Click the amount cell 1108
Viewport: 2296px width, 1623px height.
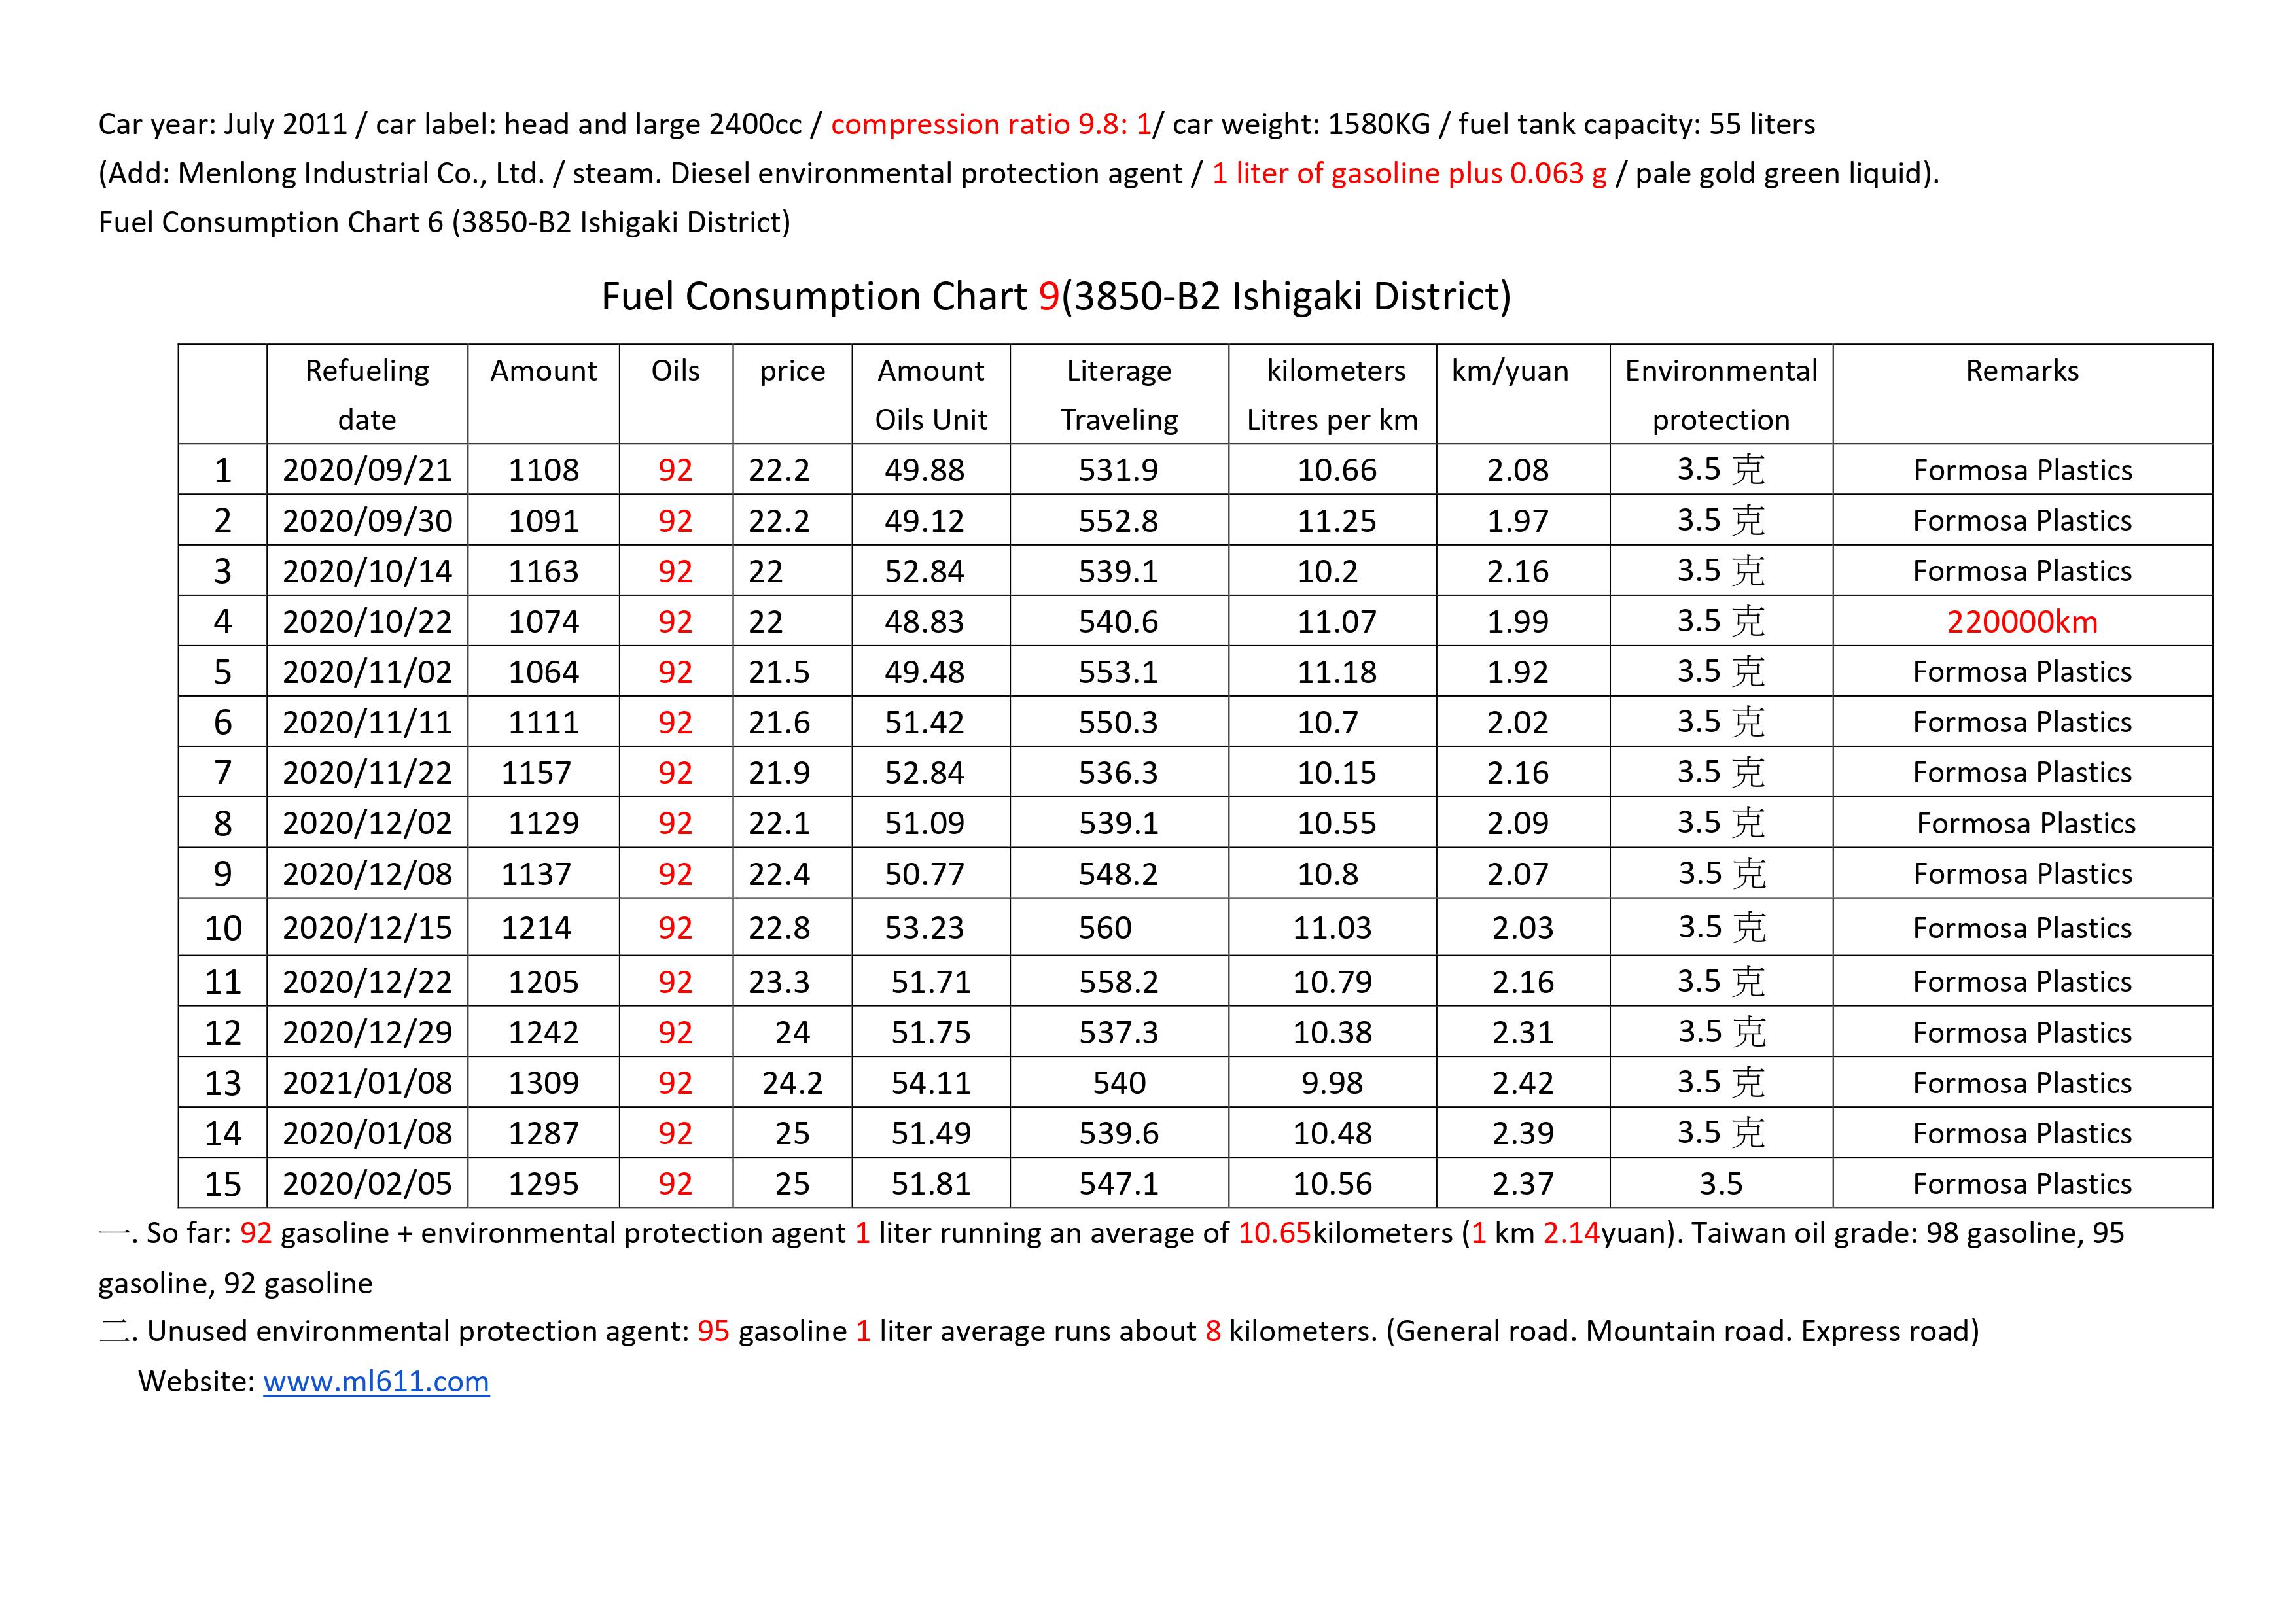click(543, 470)
